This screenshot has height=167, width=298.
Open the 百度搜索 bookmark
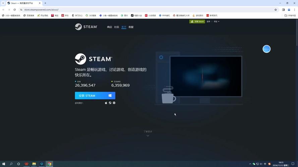tap(29, 15)
